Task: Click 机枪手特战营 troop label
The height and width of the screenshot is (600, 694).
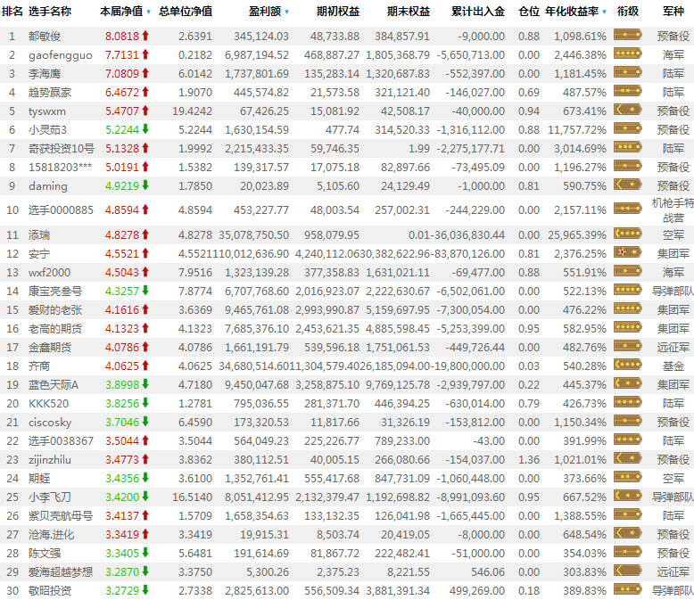Action: (x=673, y=210)
